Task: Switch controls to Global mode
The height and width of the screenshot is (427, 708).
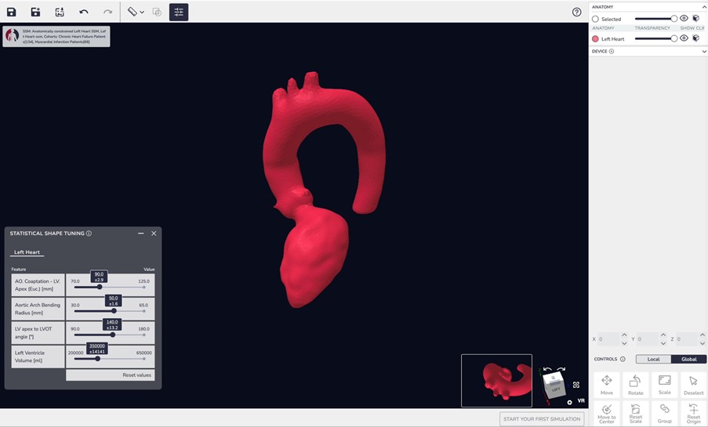Action: pos(688,359)
